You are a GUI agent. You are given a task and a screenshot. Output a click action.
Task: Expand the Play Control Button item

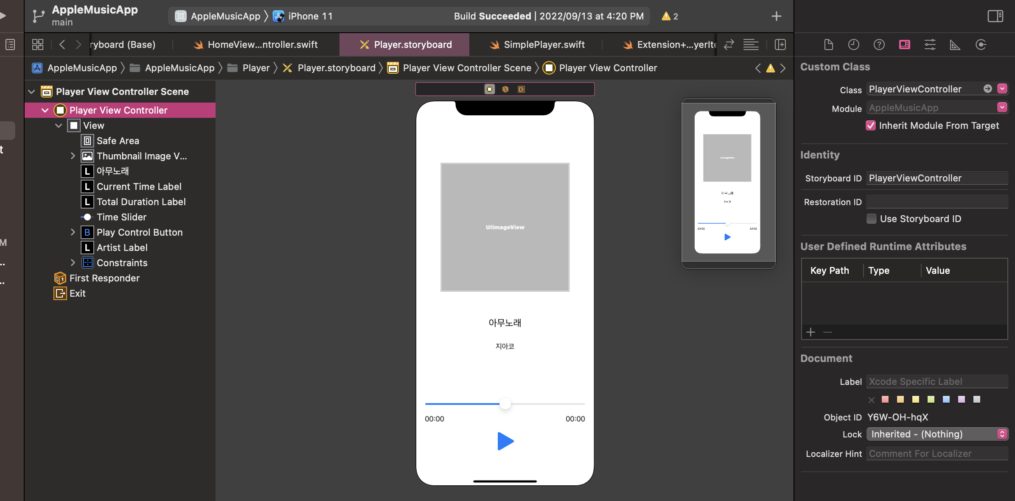click(x=73, y=232)
